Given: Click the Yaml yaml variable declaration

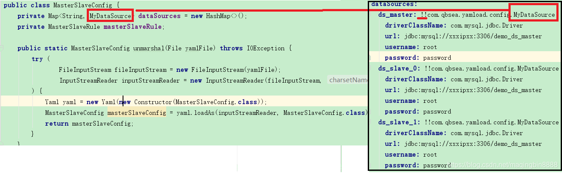Looking at the screenshot, I should pos(61,102).
